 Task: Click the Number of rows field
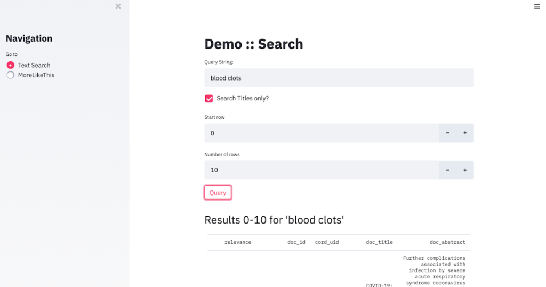tap(321, 170)
